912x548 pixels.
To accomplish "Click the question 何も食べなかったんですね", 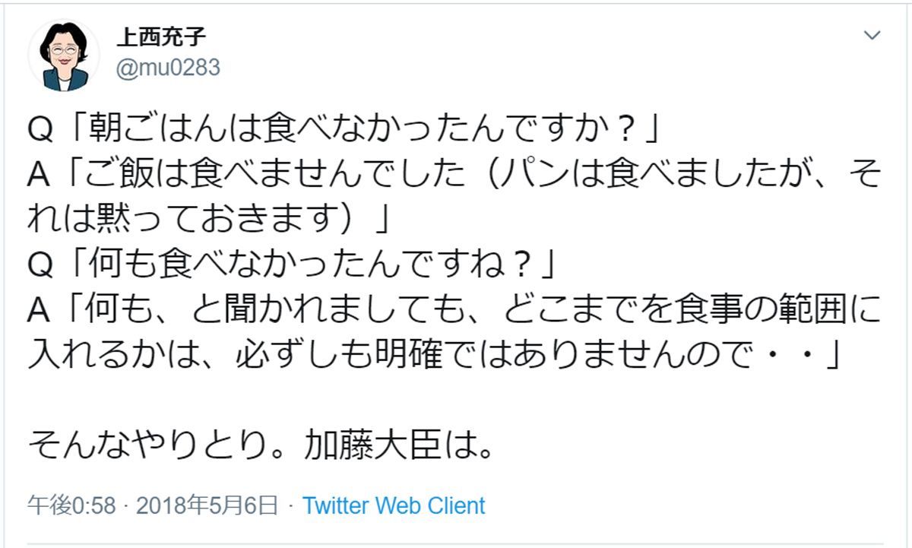I will (304, 266).
